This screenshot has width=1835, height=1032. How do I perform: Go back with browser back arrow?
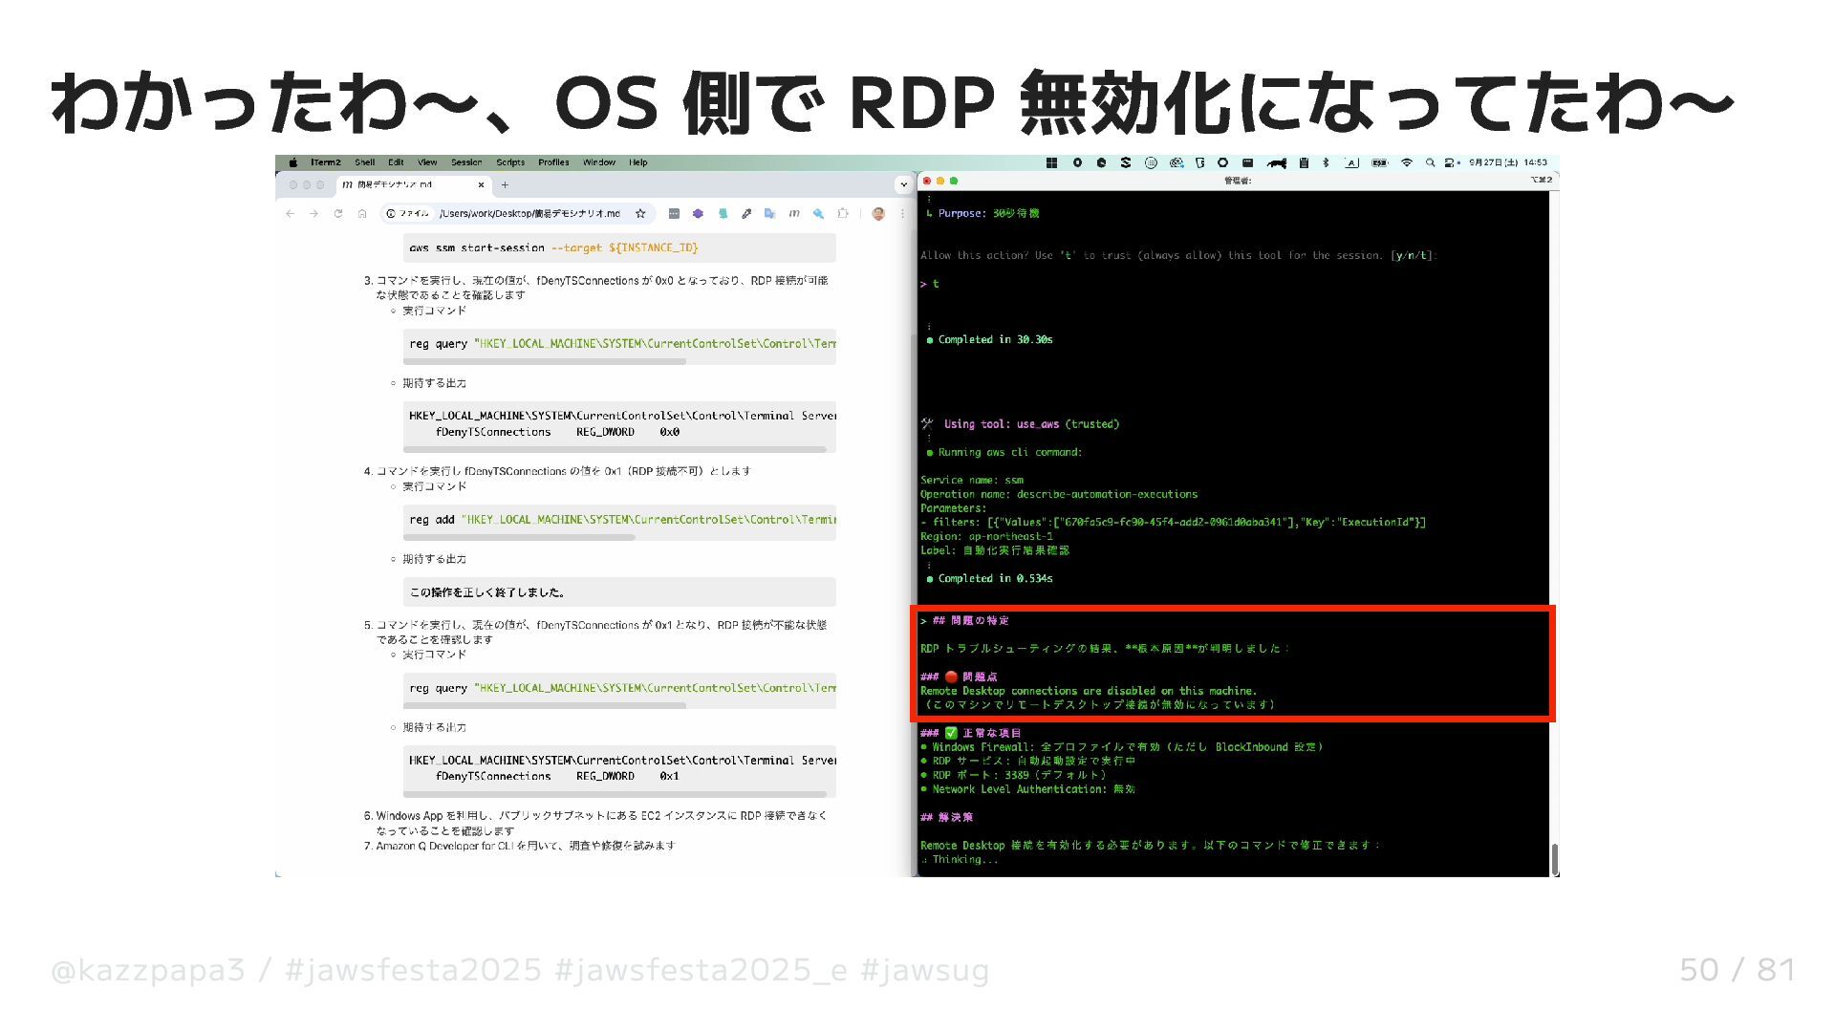tap(291, 214)
